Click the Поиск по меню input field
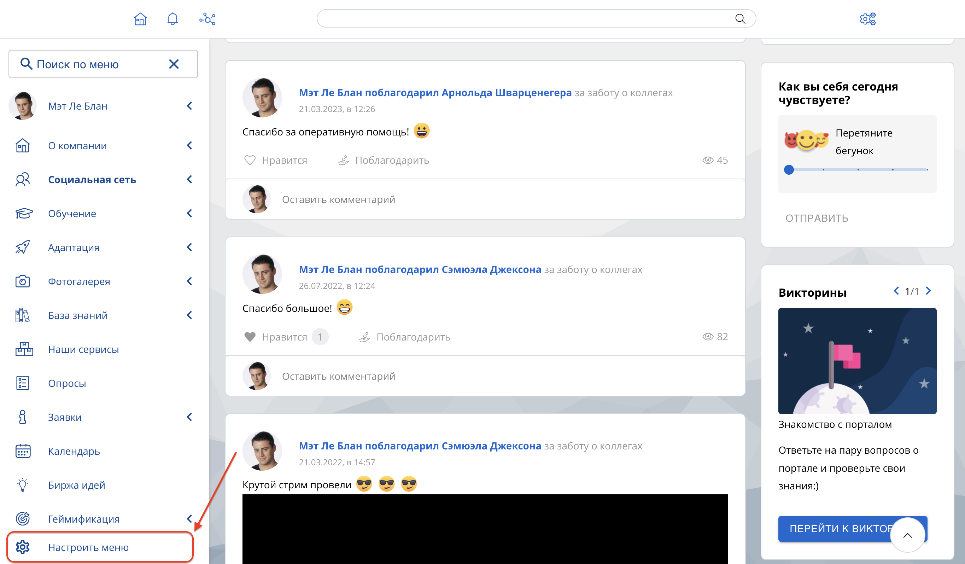 tap(103, 64)
